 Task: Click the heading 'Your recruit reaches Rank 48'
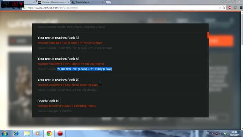(x=58, y=59)
